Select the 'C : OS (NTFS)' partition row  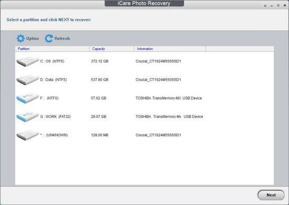click(x=145, y=61)
